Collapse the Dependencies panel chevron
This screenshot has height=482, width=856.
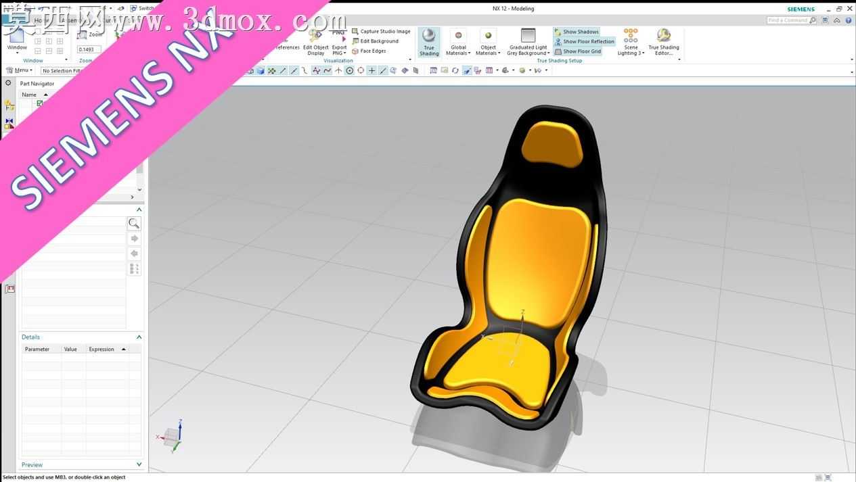point(139,210)
